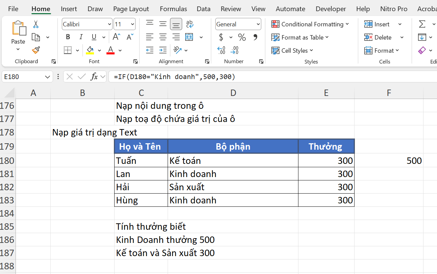Viewport: 437px width, 274px height.
Task: Click the Cut scissors icon
Action: (x=35, y=24)
